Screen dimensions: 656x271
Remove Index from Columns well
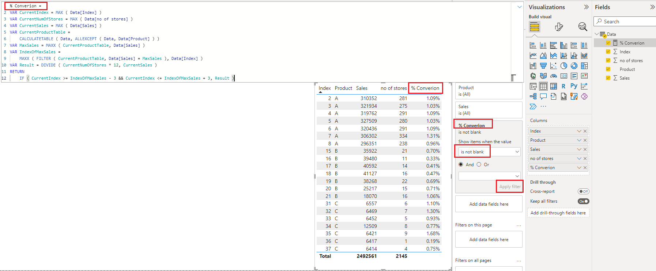tap(585, 131)
